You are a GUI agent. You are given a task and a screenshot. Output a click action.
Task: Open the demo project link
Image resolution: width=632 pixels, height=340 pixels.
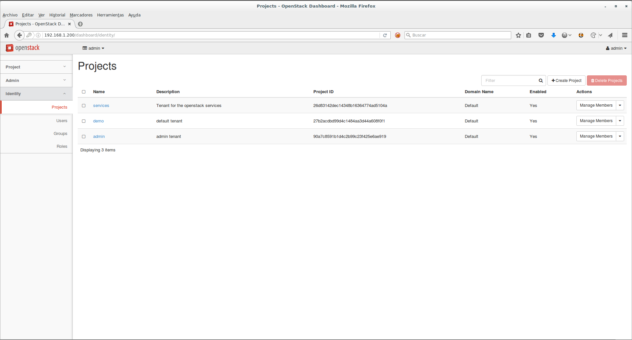pyautogui.click(x=98, y=121)
